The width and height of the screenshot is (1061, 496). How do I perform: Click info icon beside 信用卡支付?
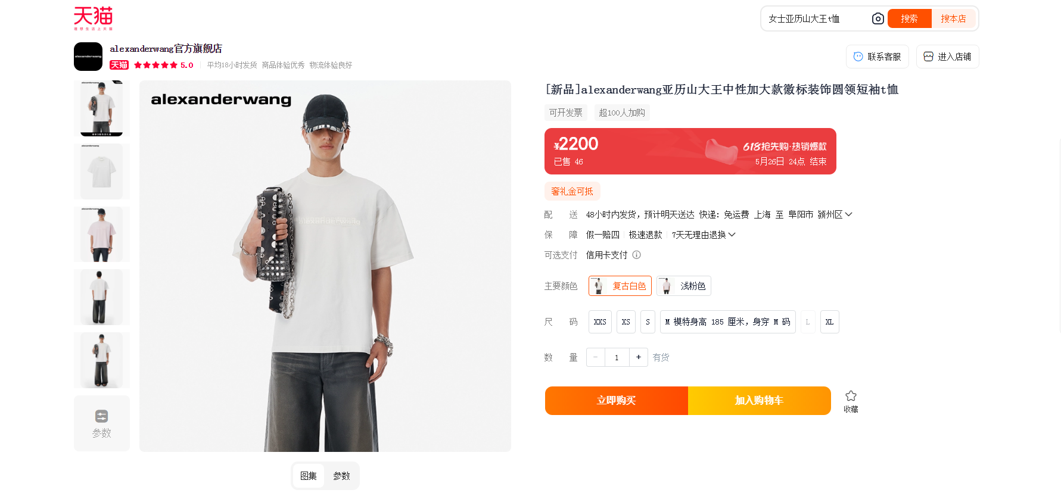(x=636, y=255)
